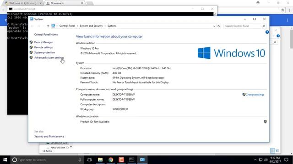The height and width of the screenshot is (164, 293).
Task: Click shield icon beside Remote settings
Action: coord(31,47)
